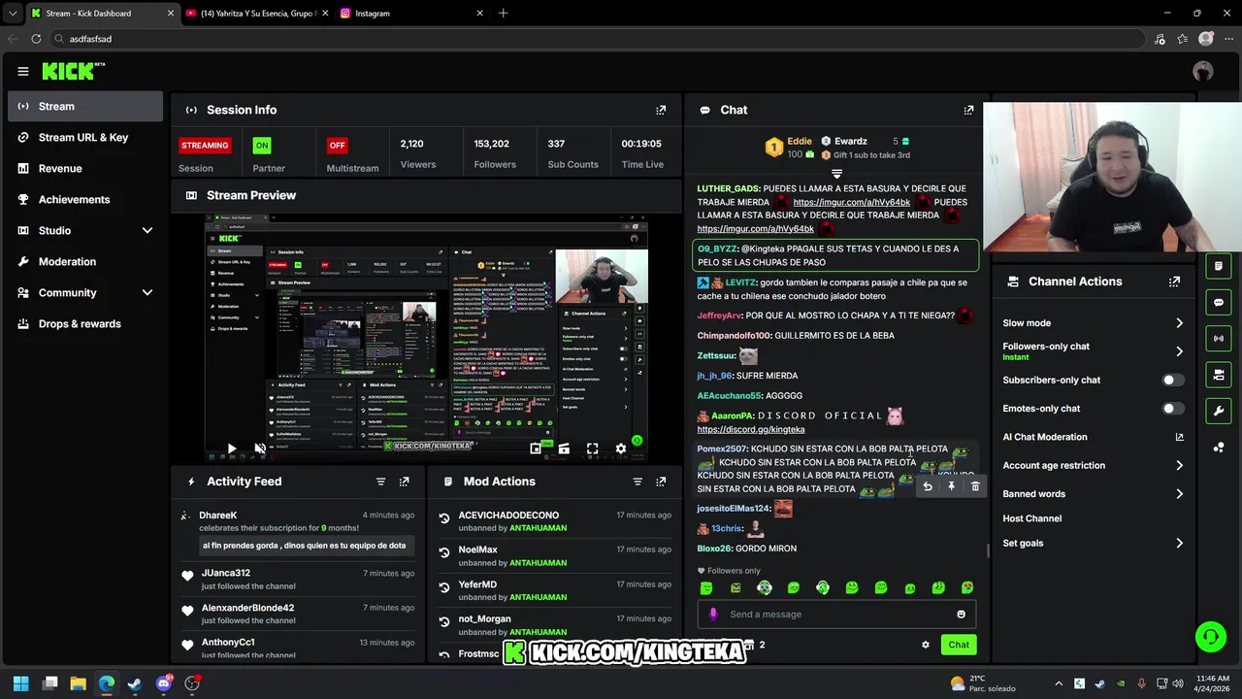Enable Subscribers-only chat
Image resolution: width=1242 pixels, height=699 pixels.
tap(1173, 381)
